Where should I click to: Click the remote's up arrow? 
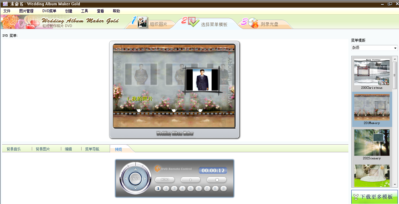pos(135,170)
